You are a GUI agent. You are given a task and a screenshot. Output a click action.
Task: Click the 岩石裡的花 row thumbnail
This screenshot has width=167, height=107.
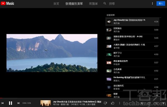tap(109, 87)
